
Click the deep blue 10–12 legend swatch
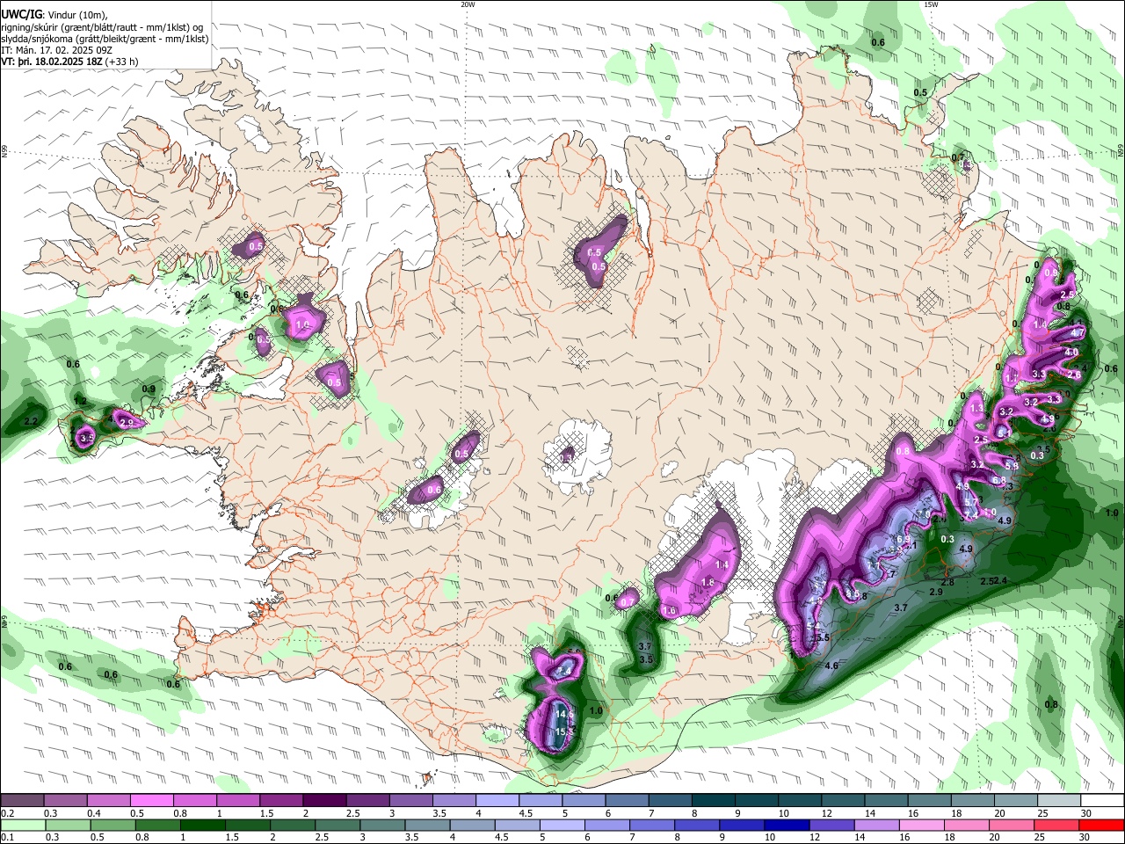(x=786, y=825)
